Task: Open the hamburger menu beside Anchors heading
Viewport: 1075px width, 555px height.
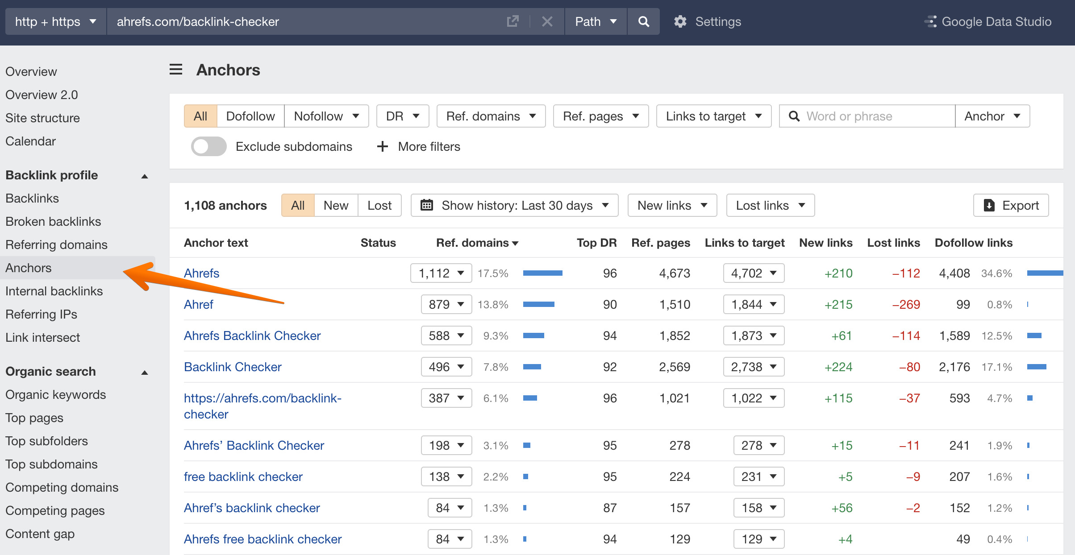Action: [x=175, y=70]
